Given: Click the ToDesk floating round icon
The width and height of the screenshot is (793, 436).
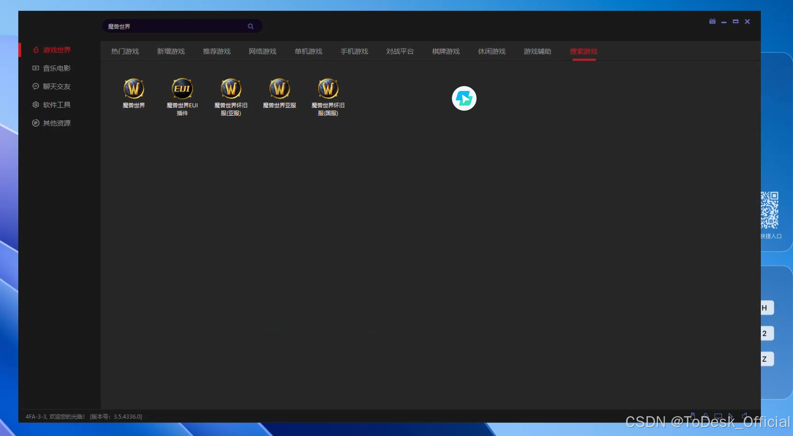Looking at the screenshot, I should (x=464, y=98).
